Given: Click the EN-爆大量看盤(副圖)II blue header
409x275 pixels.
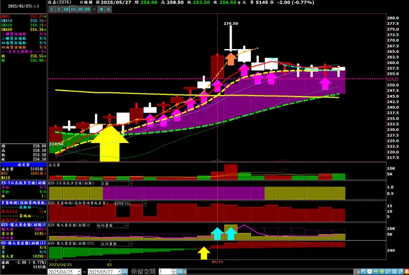Looking at the screenshot, I should 24,243.
